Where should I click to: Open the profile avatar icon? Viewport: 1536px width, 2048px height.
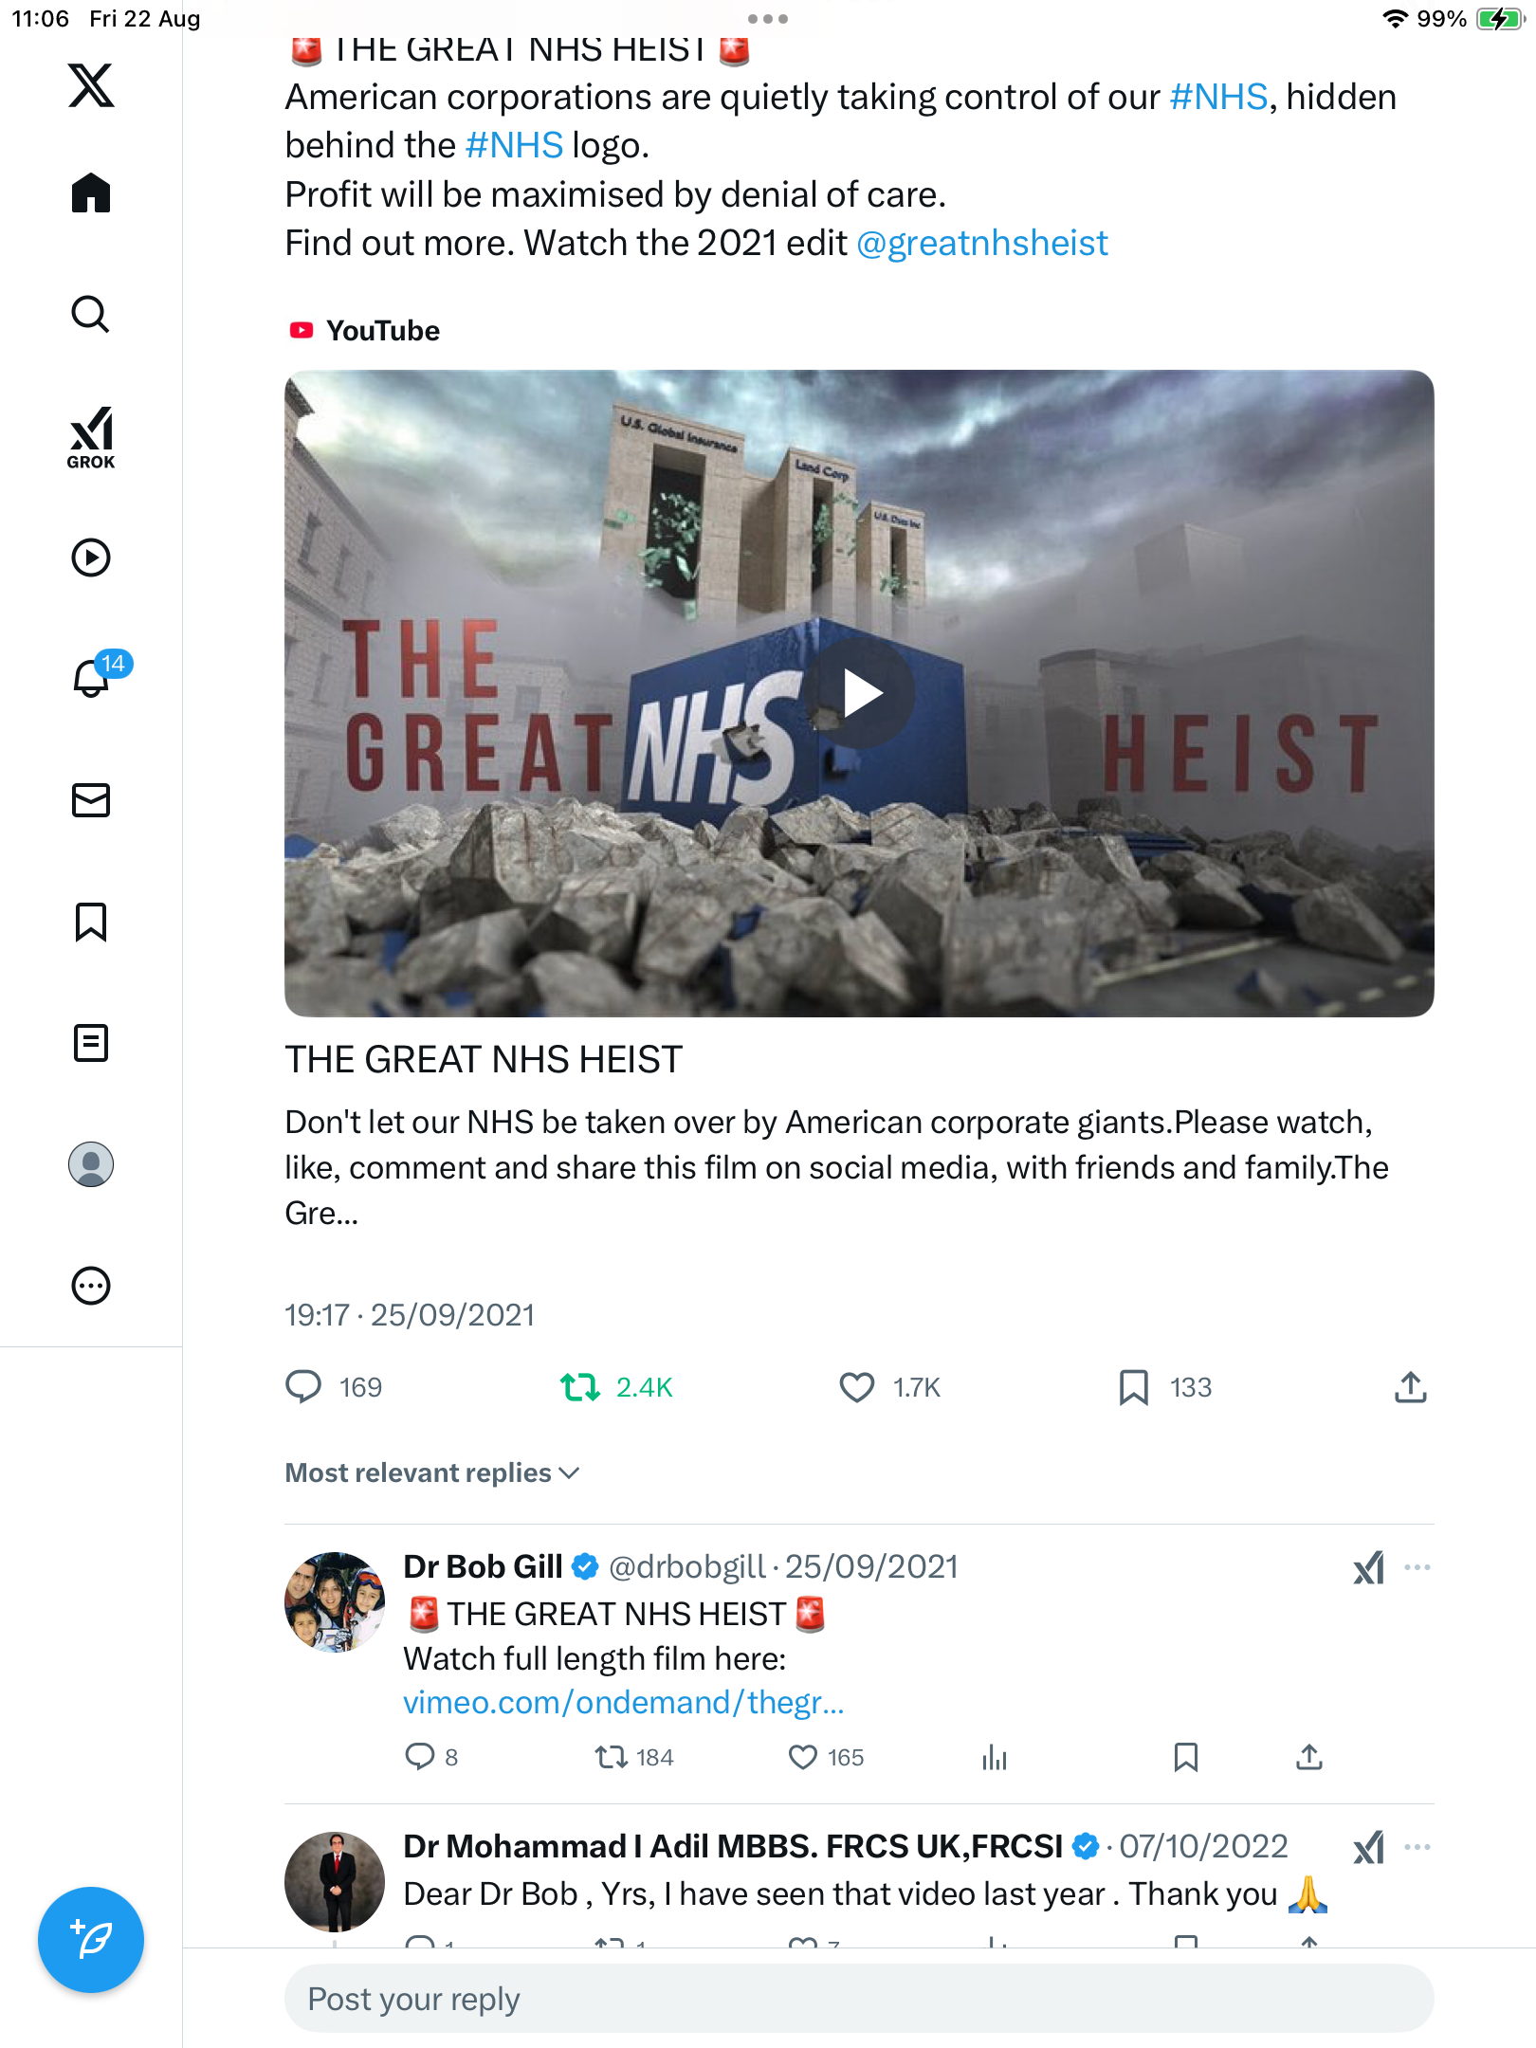click(x=91, y=1164)
